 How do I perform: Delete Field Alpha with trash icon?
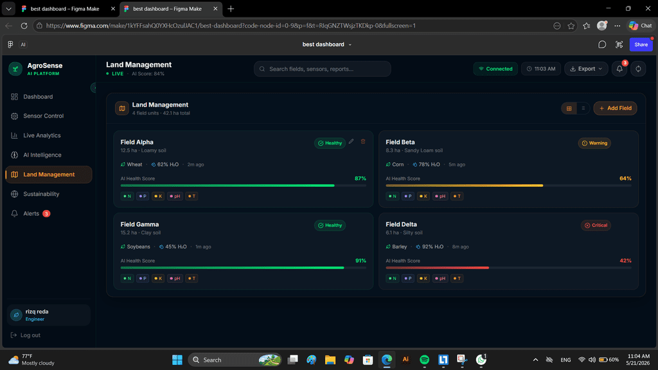[x=363, y=142]
